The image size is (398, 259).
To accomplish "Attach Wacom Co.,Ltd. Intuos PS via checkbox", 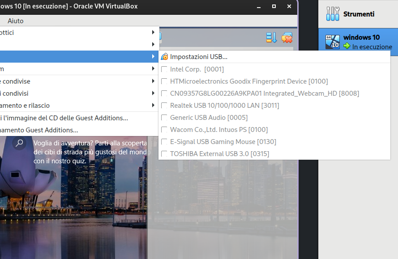I will (164, 130).
